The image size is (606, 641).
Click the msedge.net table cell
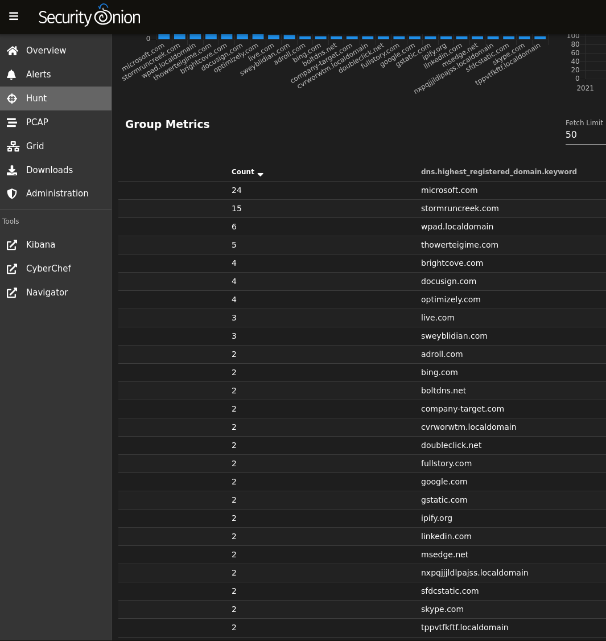[444, 554]
